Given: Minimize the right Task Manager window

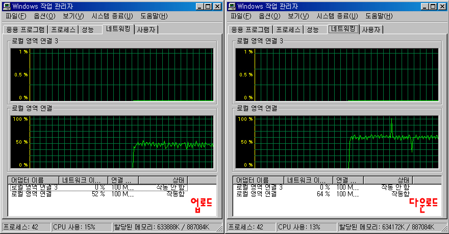Looking at the screenshot, I should (x=425, y=6).
